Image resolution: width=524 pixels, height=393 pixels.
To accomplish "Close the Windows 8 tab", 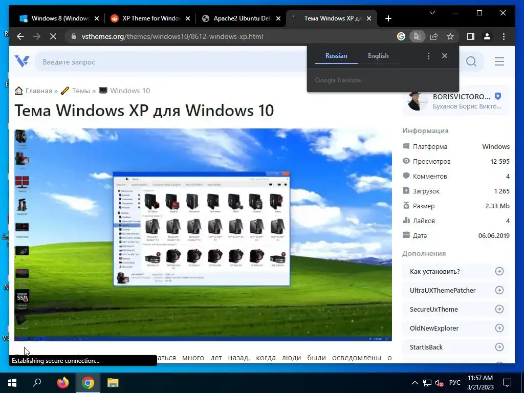I will click(x=97, y=19).
